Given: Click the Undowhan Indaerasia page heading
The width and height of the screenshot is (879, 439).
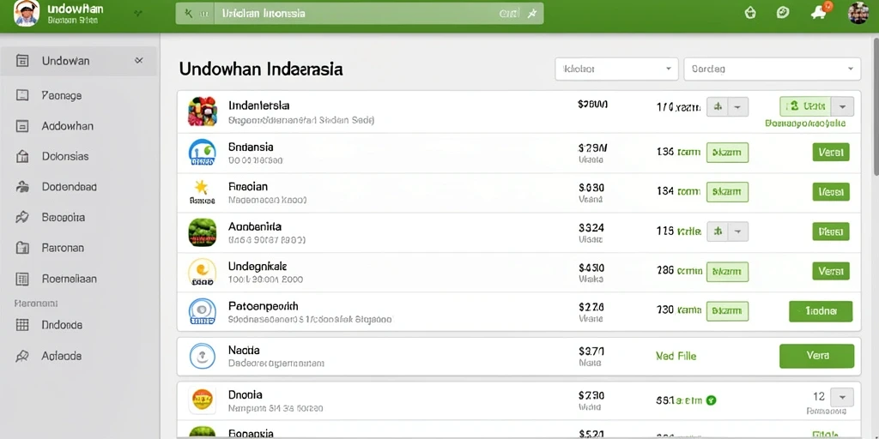Looking at the screenshot, I should pos(261,69).
